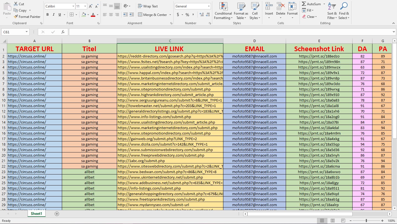This screenshot has width=397, height=224.
Task: Apply Percent Style formatting
Action: (187, 15)
